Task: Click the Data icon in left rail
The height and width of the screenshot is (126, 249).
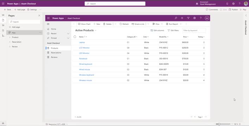Action: point(3,30)
